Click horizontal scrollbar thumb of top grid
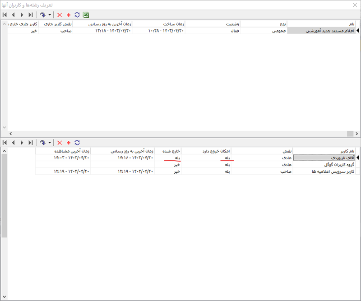Image resolution: width=361 pixels, height=301 pixels. pyautogui.click(x=350, y=134)
